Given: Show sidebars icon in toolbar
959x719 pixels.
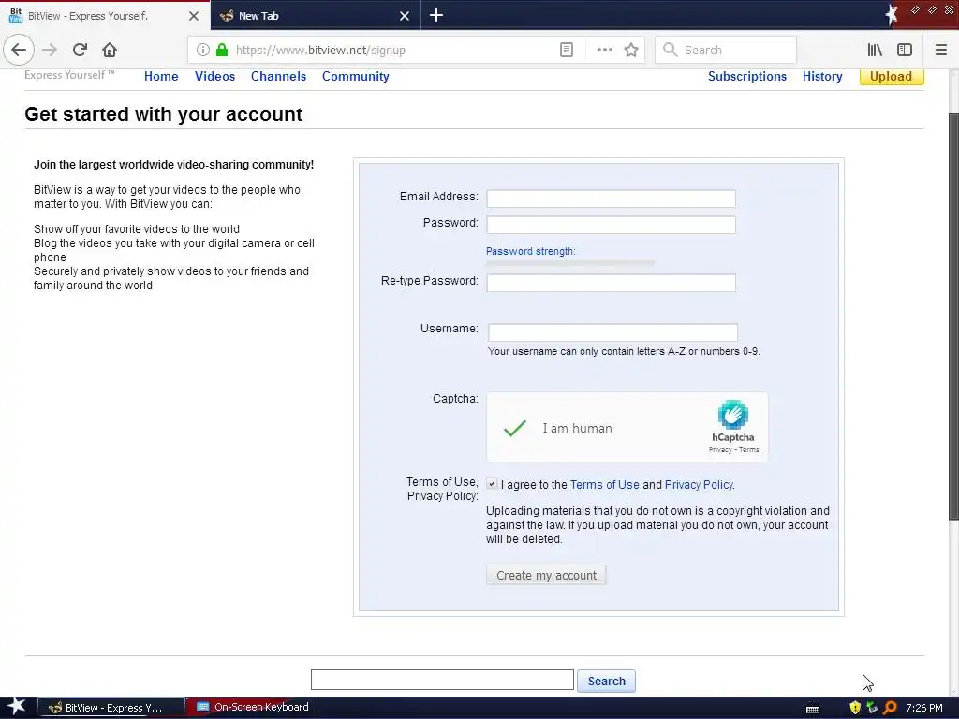Looking at the screenshot, I should pyautogui.click(x=905, y=51).
